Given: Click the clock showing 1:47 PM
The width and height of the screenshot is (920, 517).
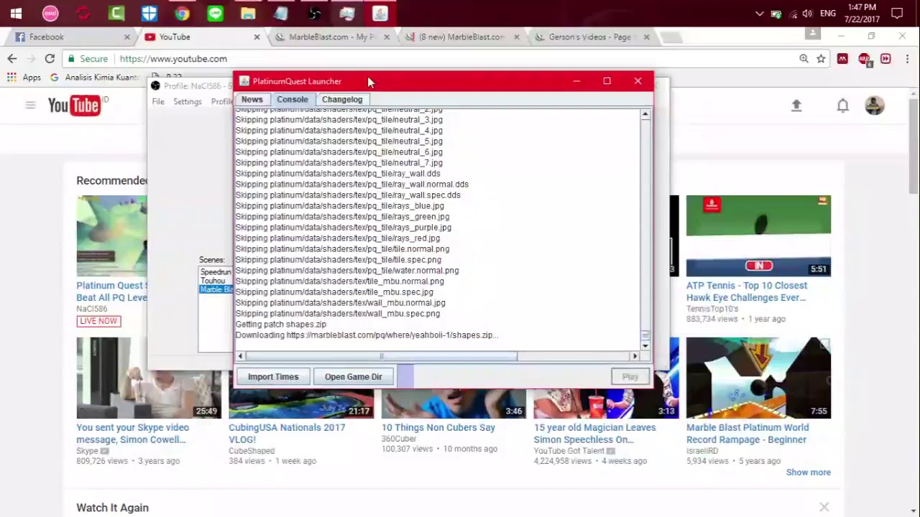Looking at the screenshot, I should click(x=862, y=8).
